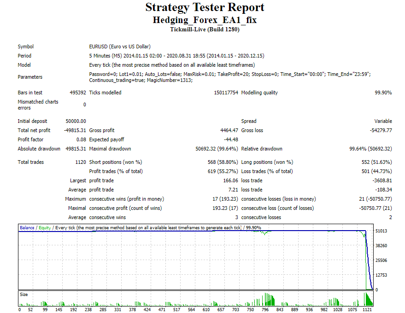The width and height of the screenshot is (405, 313).
Task: Click the Total net profit value -49815.31
Action: pyautogui.click(x=75, y=130)
